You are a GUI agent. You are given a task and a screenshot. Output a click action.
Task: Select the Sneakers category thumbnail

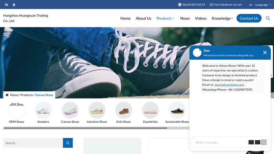click(x=43, y=110)
